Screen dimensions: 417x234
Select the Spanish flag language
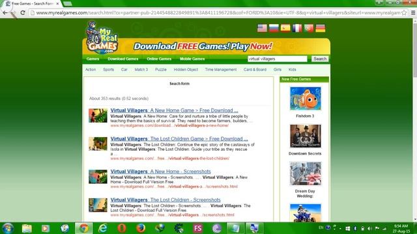pos(285,28)
